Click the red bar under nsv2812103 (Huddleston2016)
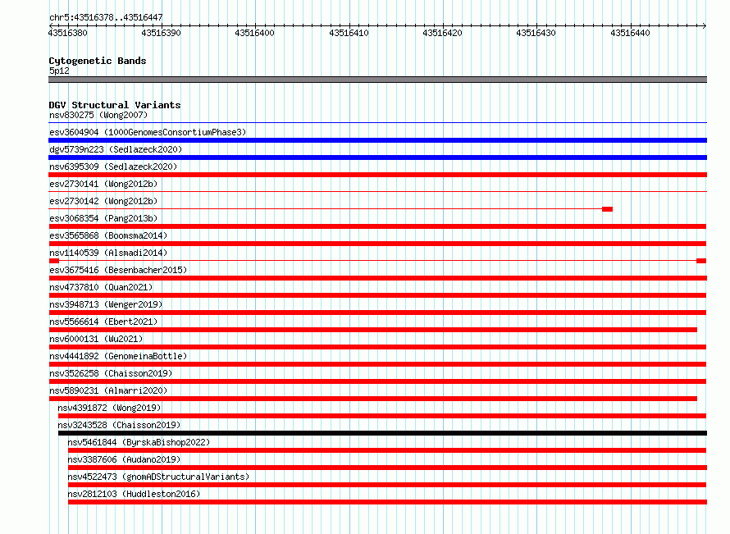This screenshot has width=730, height=534. click(x=387, y=502)
